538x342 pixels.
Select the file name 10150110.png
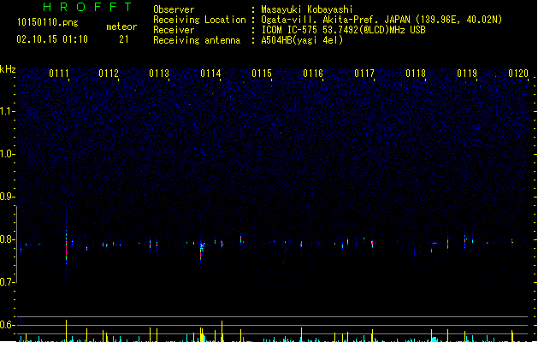[x=48, y=22]
